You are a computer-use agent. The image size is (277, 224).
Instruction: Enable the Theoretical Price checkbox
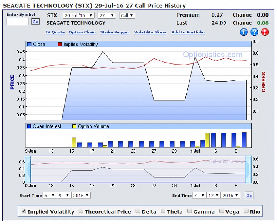tap(81, 211)
